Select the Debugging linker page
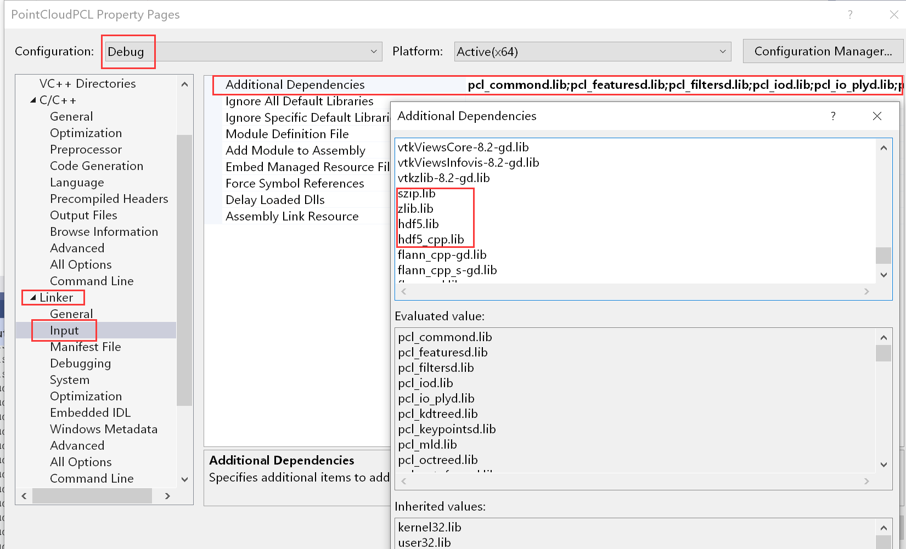 (x=80, y=363)
